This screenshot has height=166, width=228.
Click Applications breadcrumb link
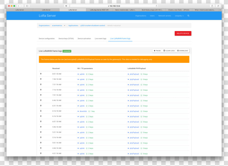[73, 25]
